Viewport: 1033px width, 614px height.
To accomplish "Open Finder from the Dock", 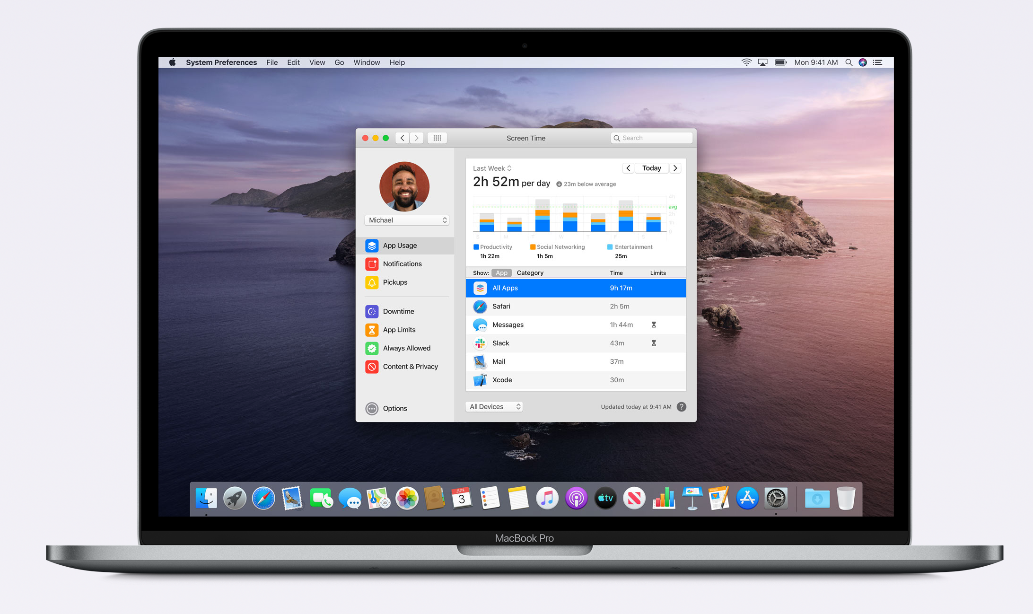I will point(206,498).
